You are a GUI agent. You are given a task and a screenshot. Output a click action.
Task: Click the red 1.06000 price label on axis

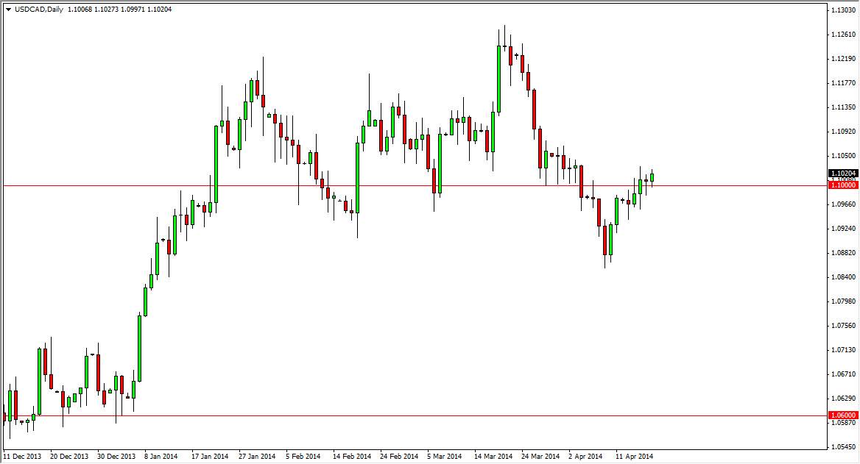click(x=842, y=414)
